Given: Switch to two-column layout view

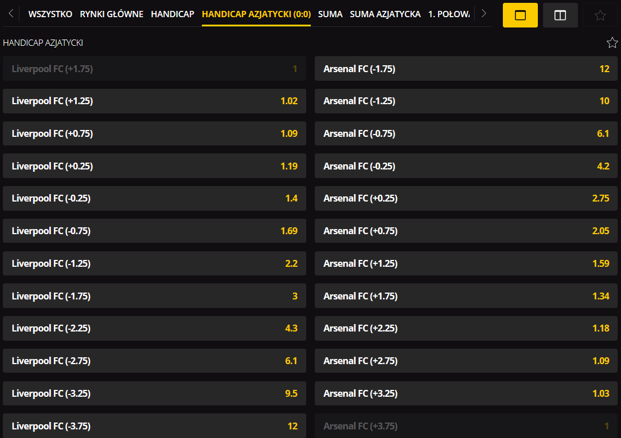Looking at the screenshot, I should 560,15.
